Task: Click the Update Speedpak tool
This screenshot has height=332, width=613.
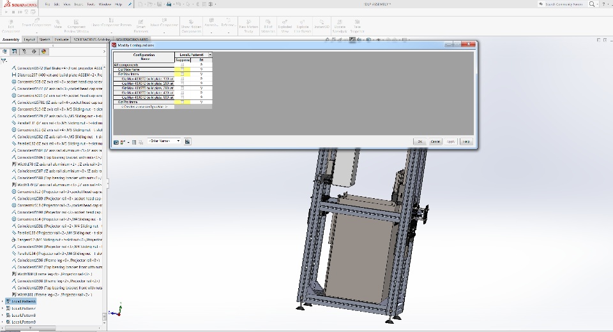Action: coord(340,27)
